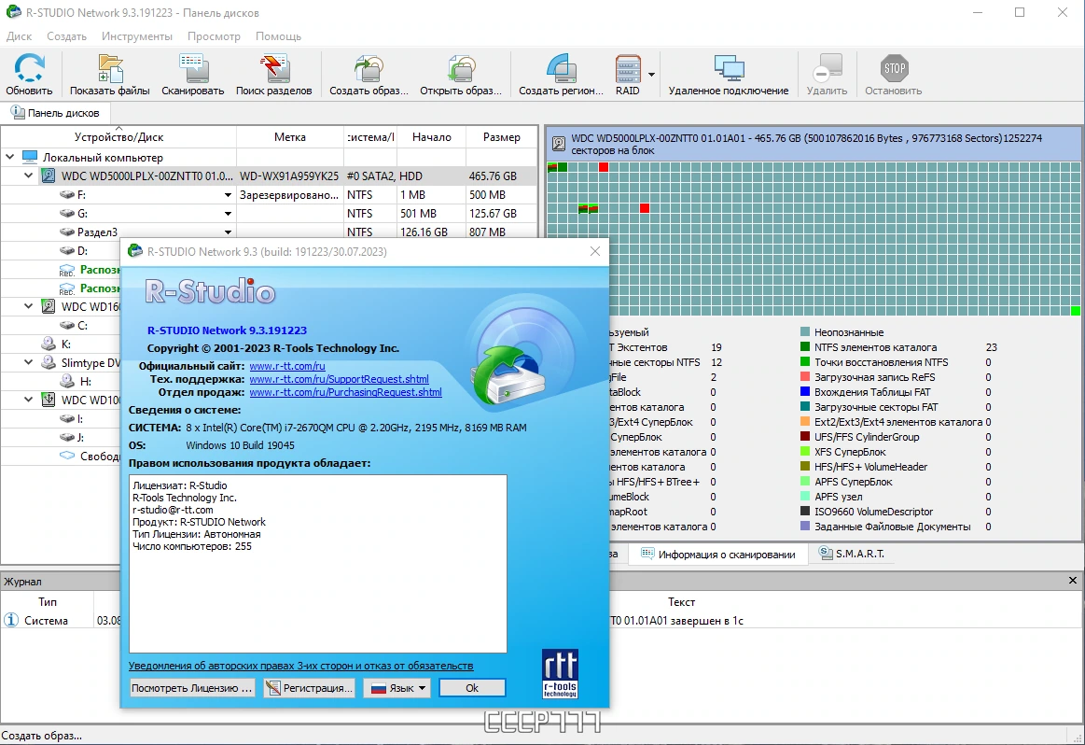Close the Журнал log panel
This screenshot has width=1085, height=745.
click(1073, 580)
